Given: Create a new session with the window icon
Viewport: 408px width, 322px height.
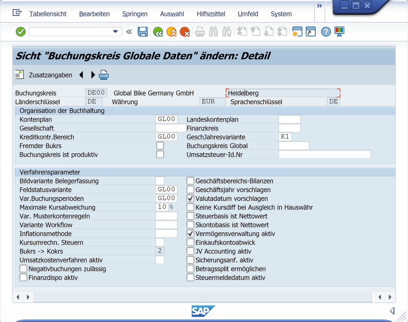Looking at the screenshot, I should click(297, 32).
